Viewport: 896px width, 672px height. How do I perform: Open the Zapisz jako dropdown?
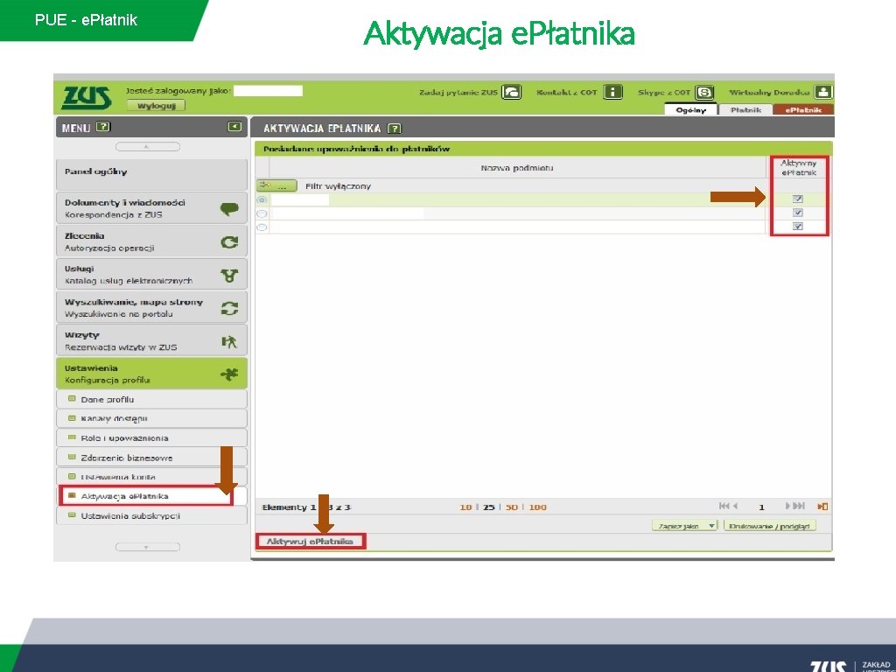coord(684,526)
